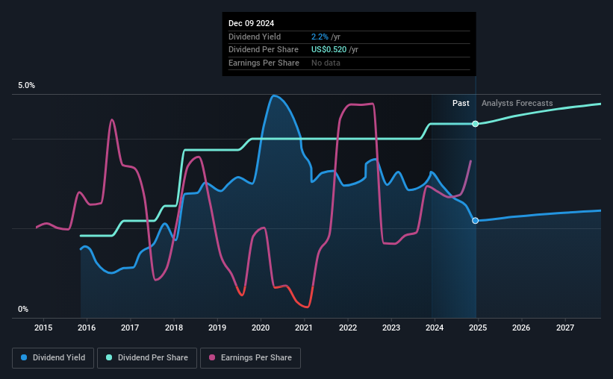Click the 2021 x-axis year label
The width and height of the screenshot is (613, 379).
point(304,328)
